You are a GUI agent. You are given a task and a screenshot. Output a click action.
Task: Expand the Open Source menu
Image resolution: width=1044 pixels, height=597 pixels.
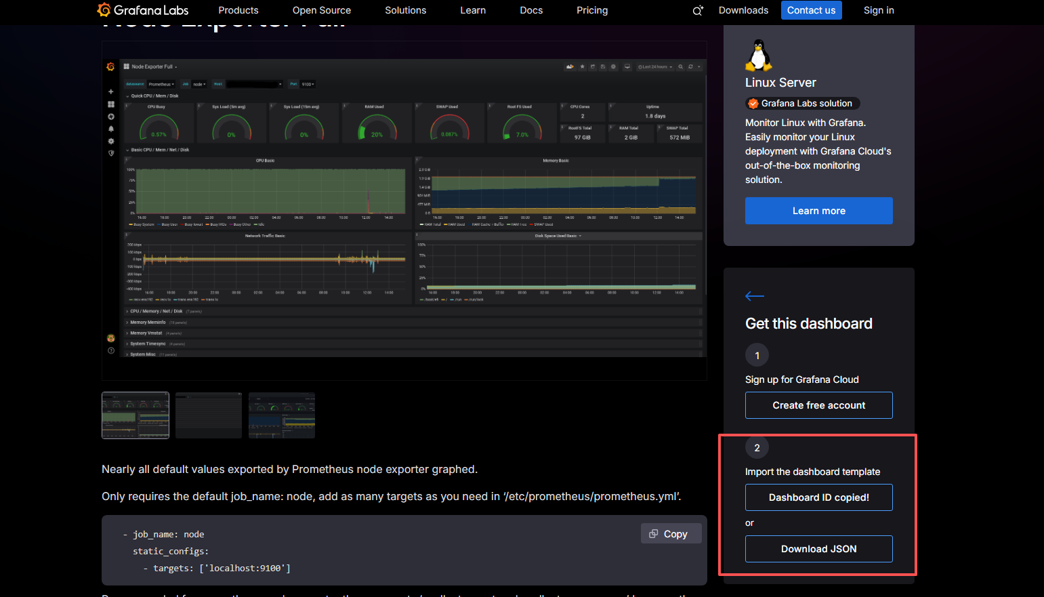pyautogui.click(x=321, y=10)
